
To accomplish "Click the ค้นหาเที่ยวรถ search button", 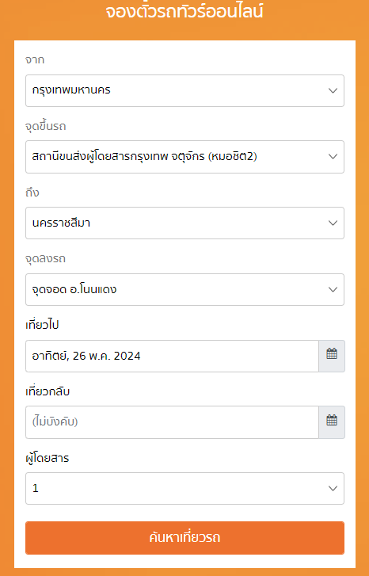I will pyautogui.click(x=184, y=537).
